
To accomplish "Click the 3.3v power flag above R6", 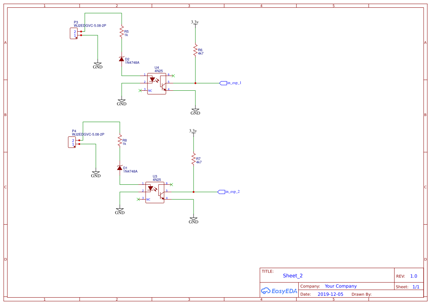I will coord(195,21).
